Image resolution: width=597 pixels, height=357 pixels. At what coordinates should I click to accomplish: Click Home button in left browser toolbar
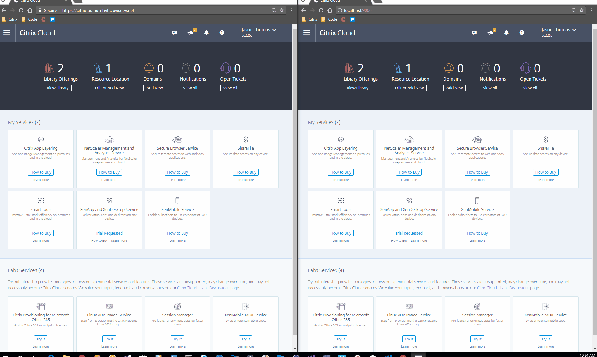pos(30,10)
